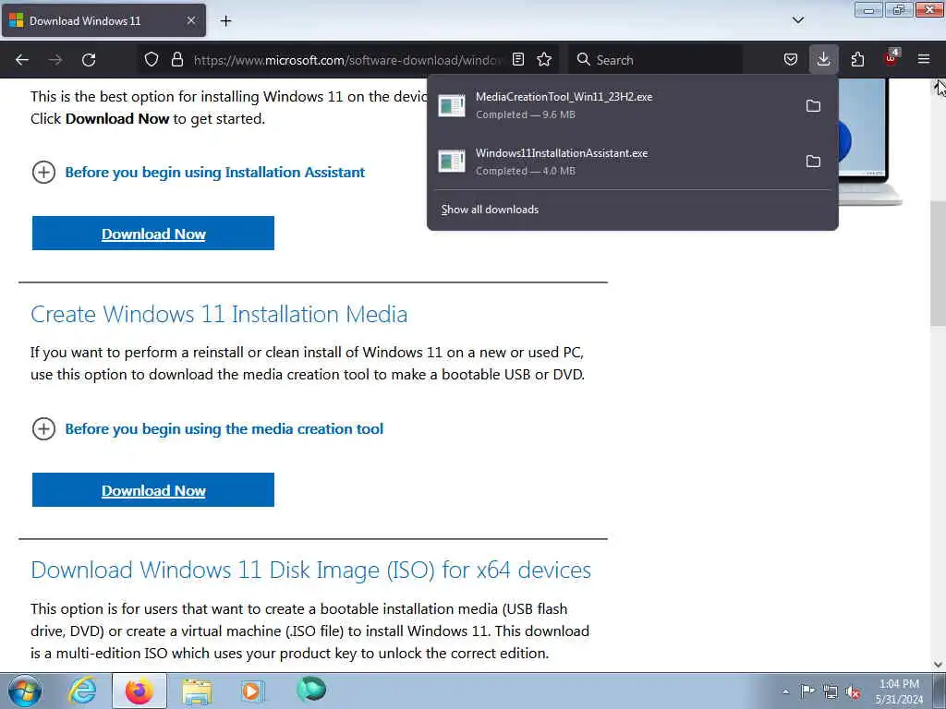Expand Before you begin using the media creation tool
The width and height of the screenshot is (946, 709).
click(43, 429)
